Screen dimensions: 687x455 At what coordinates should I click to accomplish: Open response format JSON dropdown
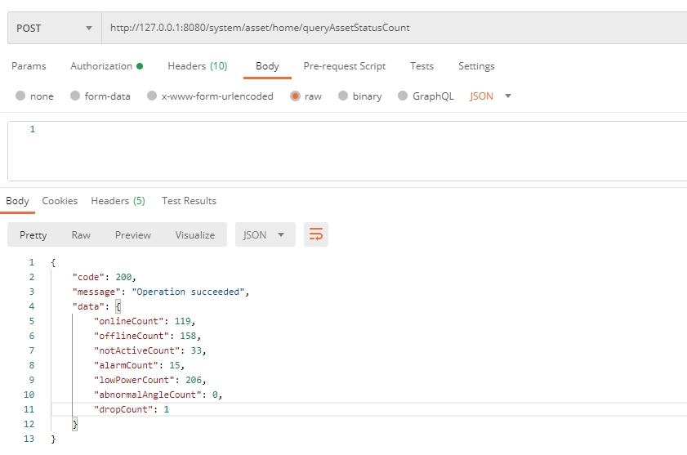pos(265,235)
